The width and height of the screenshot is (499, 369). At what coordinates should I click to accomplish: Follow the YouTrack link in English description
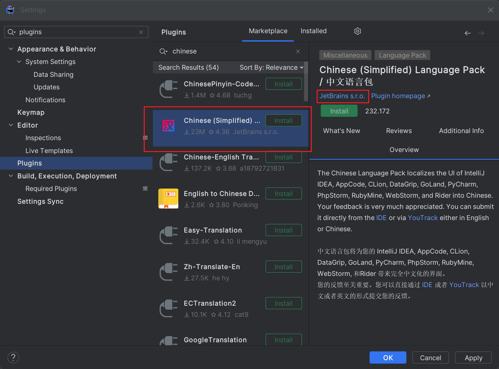coord(423,218)
